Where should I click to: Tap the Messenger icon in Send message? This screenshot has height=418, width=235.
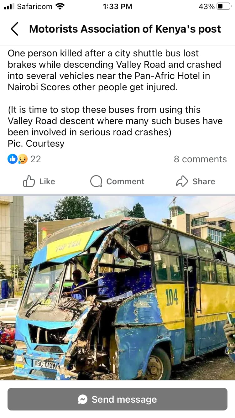click(x=83, y=399)
